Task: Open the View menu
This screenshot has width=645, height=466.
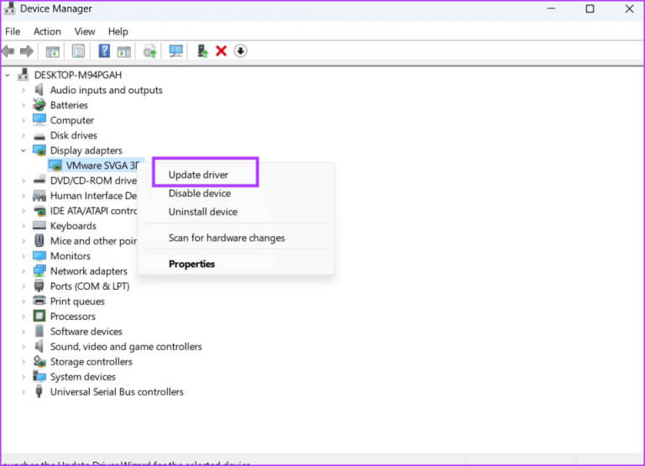Action: [x=85, y=31]
